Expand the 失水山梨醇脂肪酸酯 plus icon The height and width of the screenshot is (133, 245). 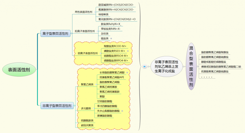122,111
